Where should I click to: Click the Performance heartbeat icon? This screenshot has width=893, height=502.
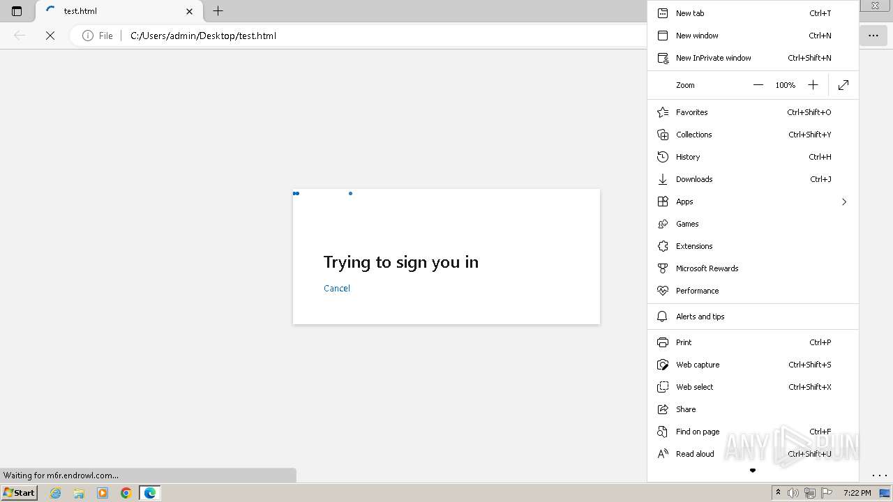(663, 291)
